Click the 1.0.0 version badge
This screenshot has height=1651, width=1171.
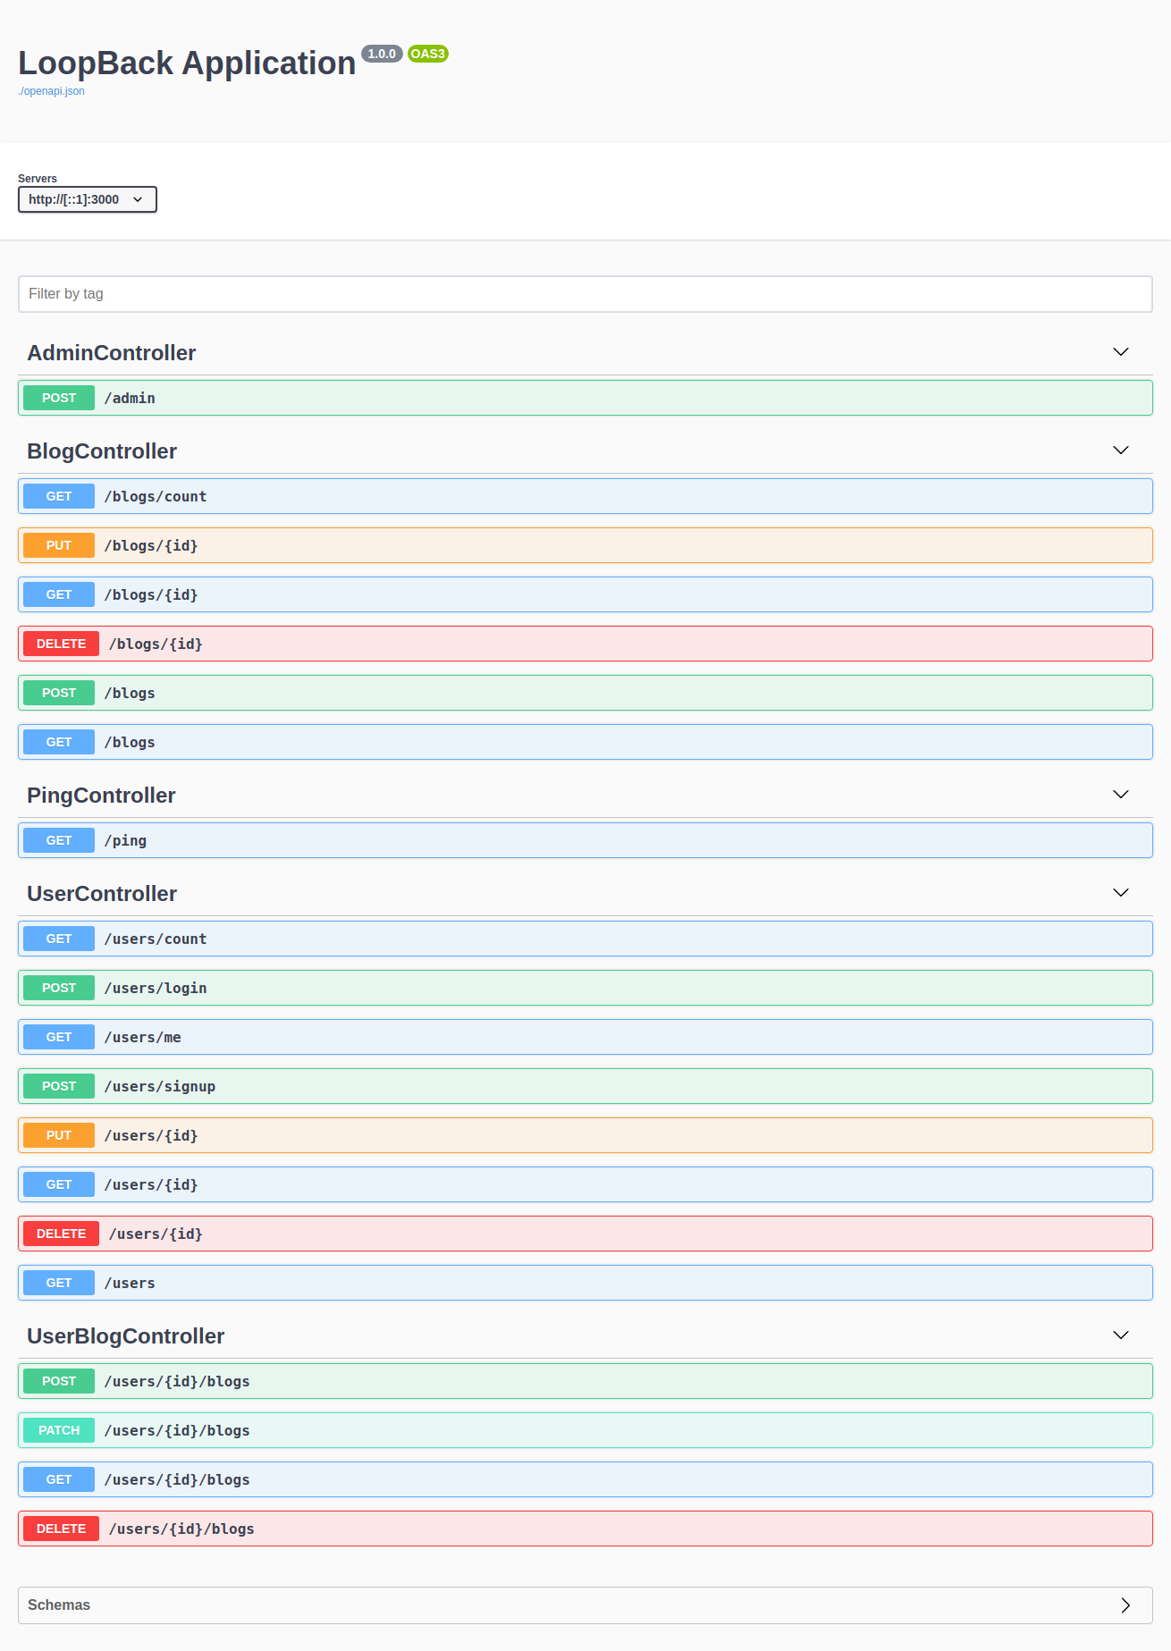click(x=382, y=54)
